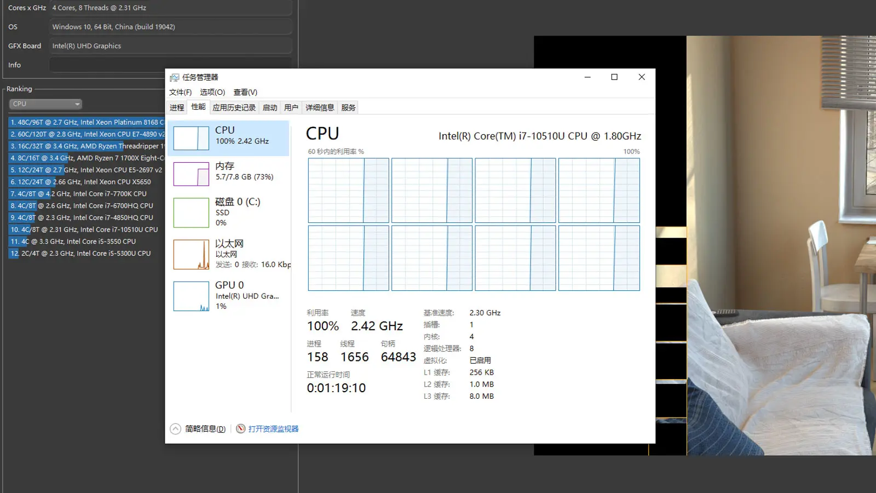Image resolution: width=876 pixels, height=493 pixels.
Task: Select ranking entry Intel Core i7-4850HQ
Action: [87, 217]
